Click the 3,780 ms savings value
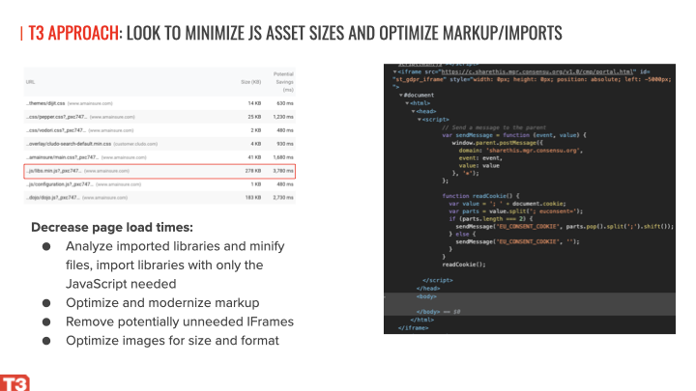The image size is (696, 391). tap(283, 171)
